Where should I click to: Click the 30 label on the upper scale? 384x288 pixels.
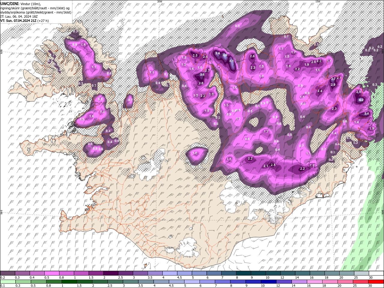click(371, 277)
